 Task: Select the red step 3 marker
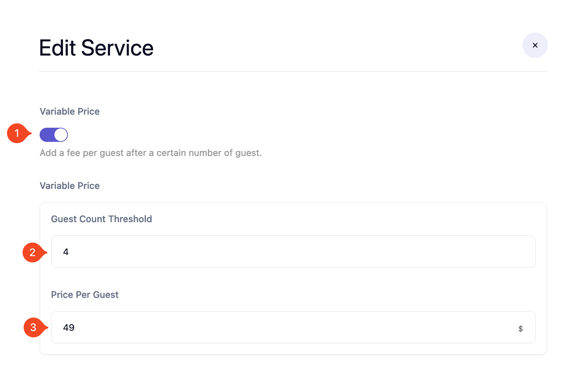(34, 327)
